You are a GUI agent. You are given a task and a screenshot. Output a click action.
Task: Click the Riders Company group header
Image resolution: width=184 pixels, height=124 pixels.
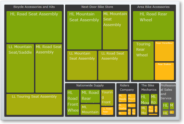coord(127,87)
